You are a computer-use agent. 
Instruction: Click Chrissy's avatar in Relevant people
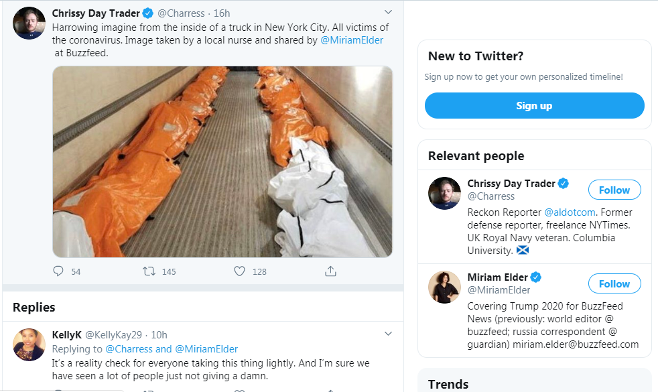[x=444, y=194]
